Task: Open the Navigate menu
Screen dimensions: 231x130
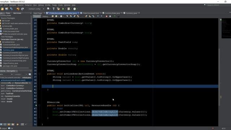Action: [x=13, y=5]
